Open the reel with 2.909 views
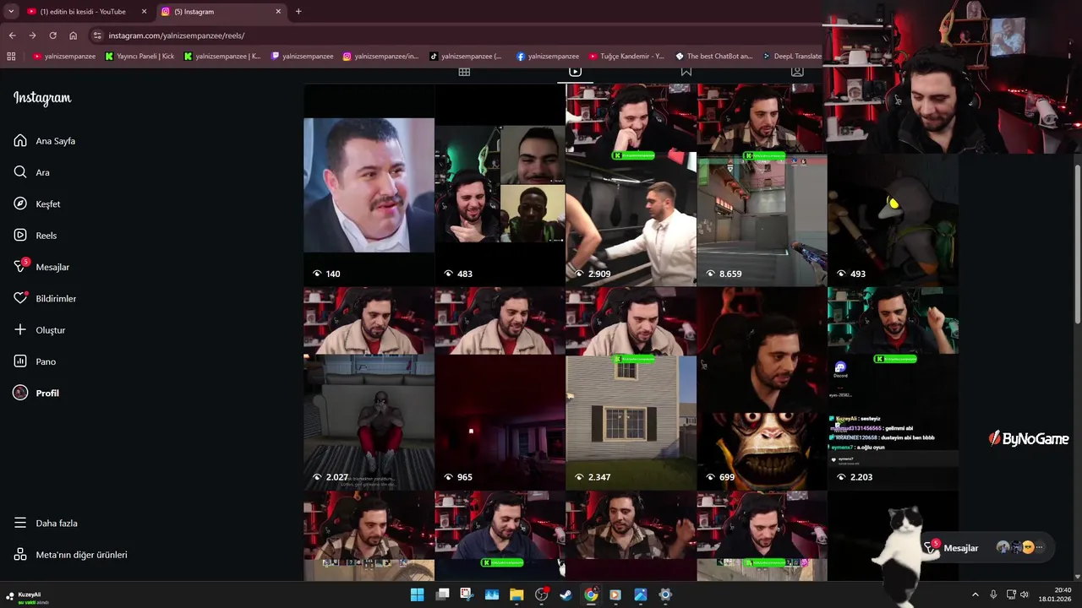The height and width of the screenshot is (608, 1082). coord(631,185)
